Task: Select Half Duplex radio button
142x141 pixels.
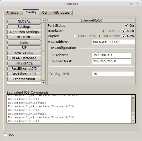Action: pyautogui.click(x=75, y=36)
